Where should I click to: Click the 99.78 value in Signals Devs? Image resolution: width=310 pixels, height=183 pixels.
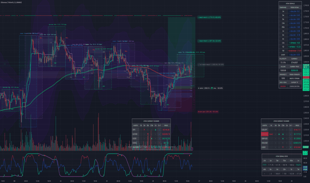pyautogui.click(x=284, y=165)
